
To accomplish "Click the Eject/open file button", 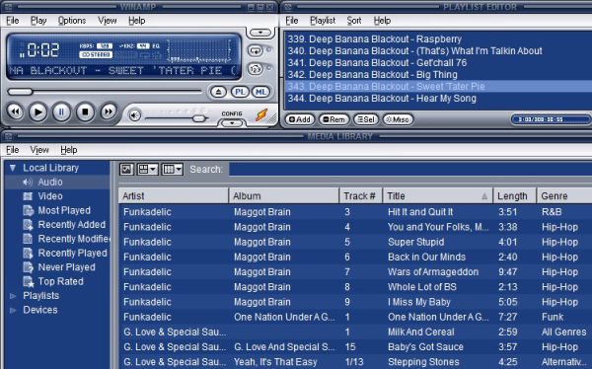I will click(218, 92).
